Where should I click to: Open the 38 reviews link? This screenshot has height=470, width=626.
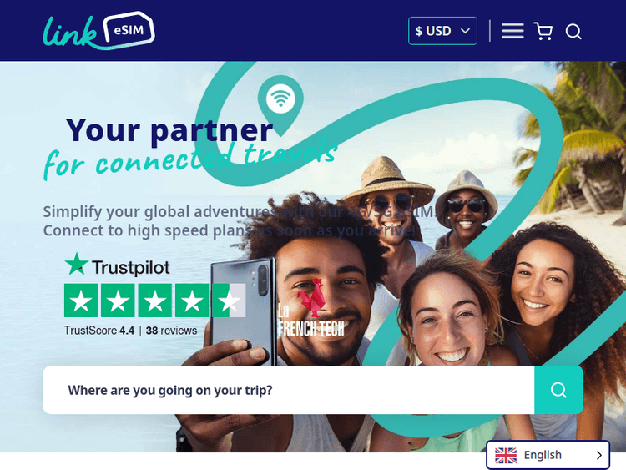171,331
